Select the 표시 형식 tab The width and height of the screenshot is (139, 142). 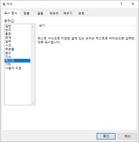coord(11,13)
